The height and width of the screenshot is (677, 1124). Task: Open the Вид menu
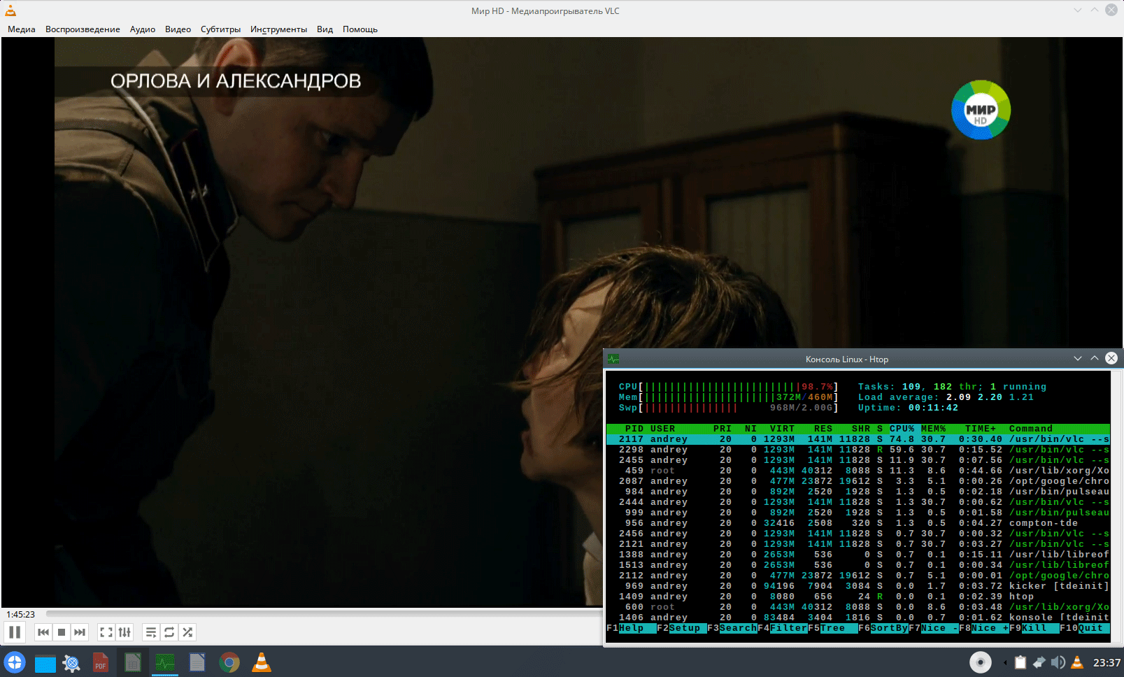(x=325, y=29)
